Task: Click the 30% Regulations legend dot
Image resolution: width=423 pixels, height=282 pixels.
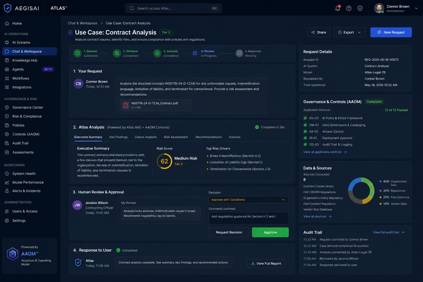Action: point(381,191)
